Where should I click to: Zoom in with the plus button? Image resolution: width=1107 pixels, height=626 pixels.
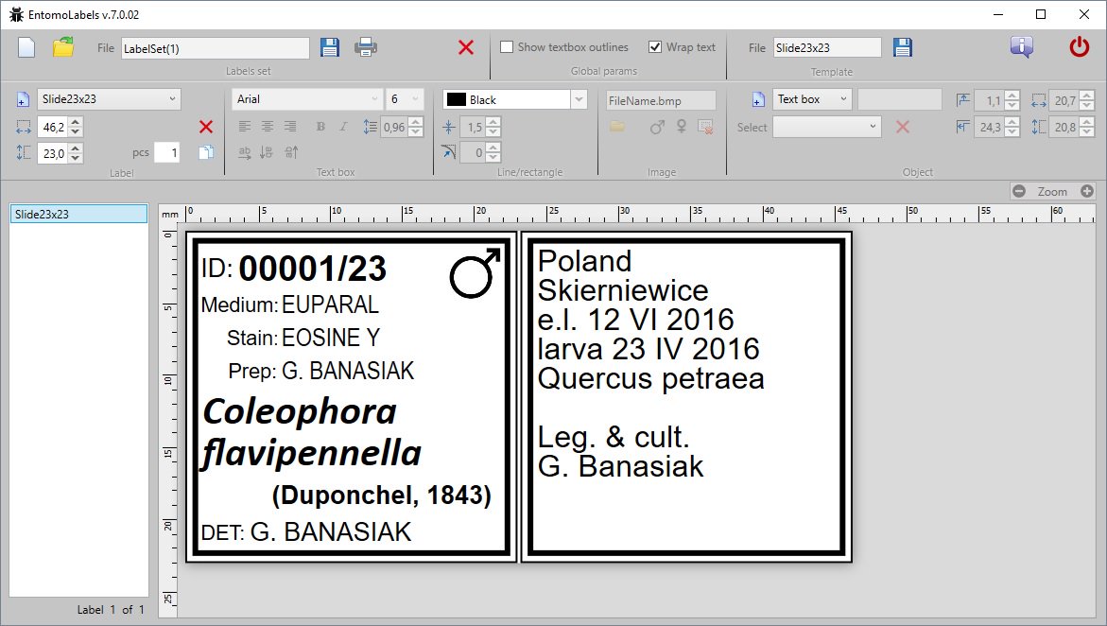(1087, 191)
